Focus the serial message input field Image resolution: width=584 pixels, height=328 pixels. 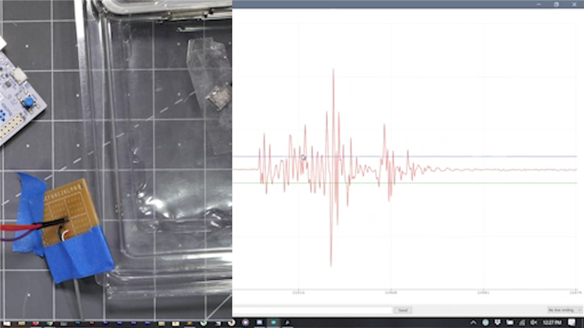point(313,310)
